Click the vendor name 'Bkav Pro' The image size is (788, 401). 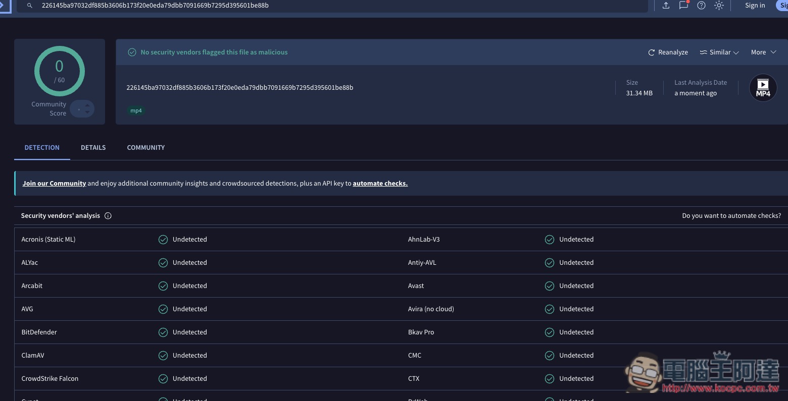421,332
